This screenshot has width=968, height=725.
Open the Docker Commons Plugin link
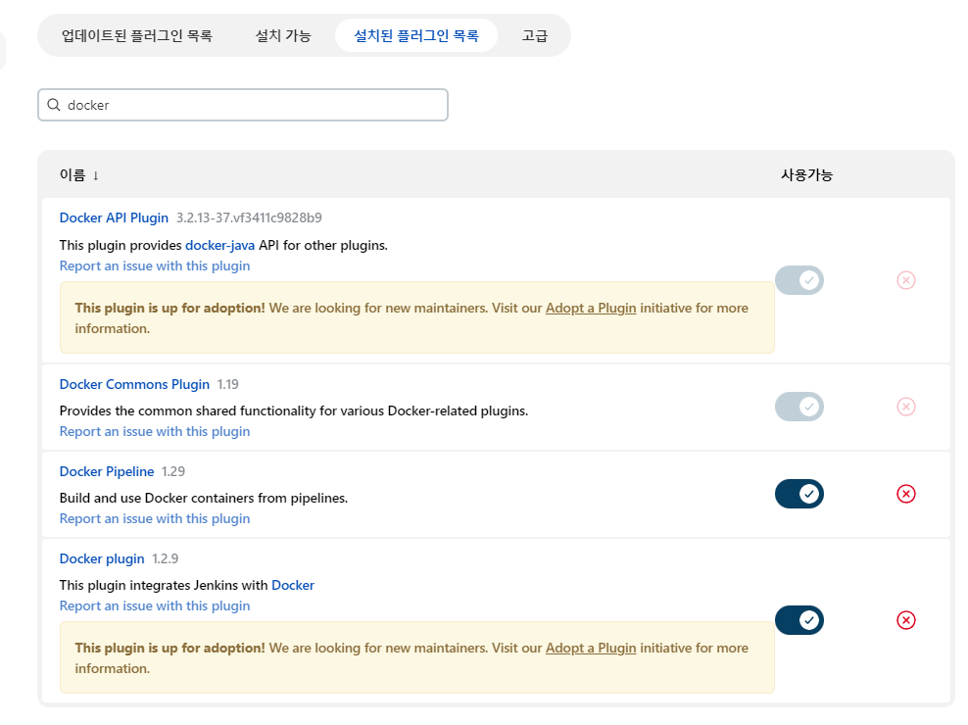(134, 385)
